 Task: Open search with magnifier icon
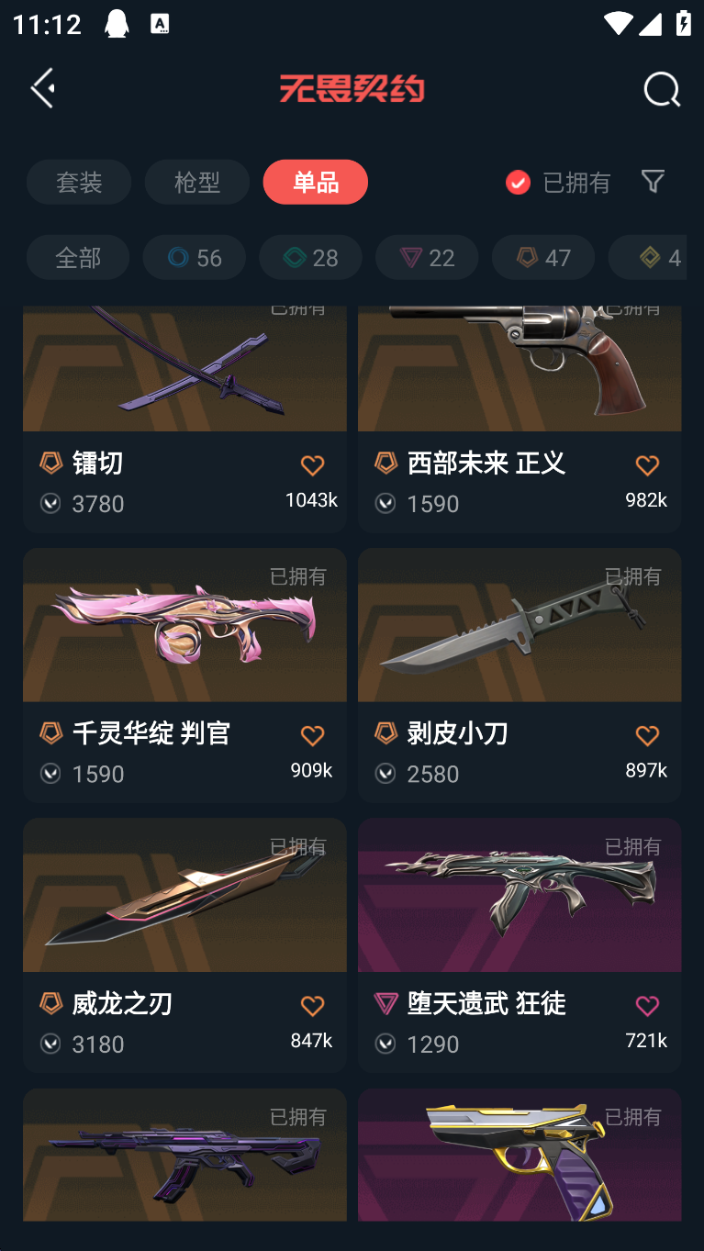(661, 89)
